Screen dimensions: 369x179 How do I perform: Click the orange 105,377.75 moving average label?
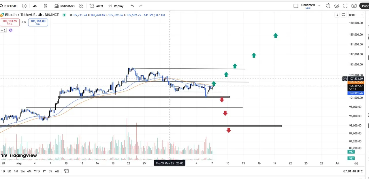click(355, 82)
